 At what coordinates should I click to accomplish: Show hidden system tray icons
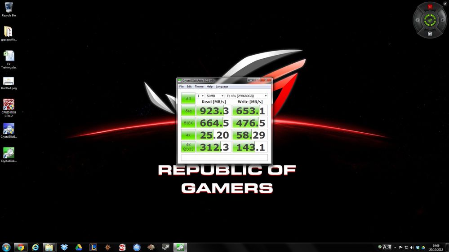tap(395, 248)
